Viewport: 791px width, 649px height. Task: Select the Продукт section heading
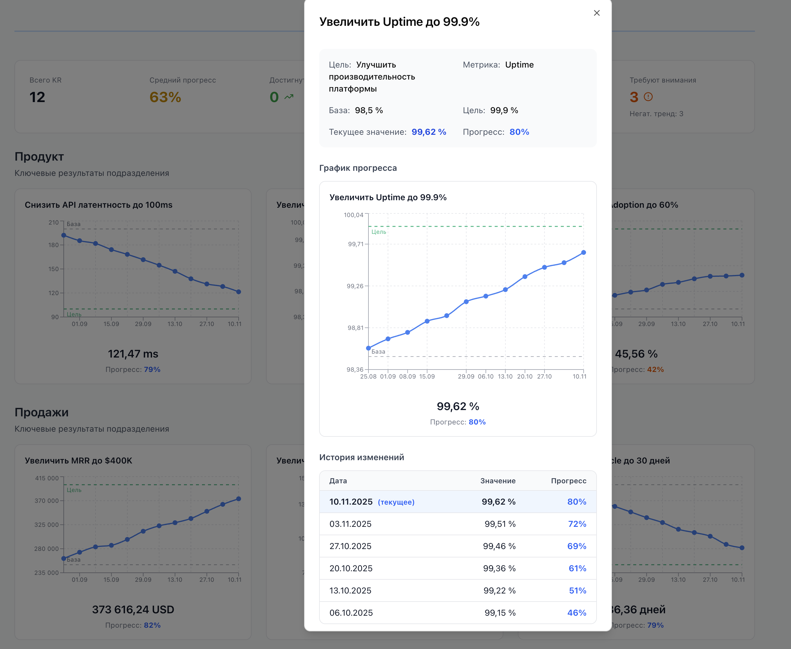39,157
